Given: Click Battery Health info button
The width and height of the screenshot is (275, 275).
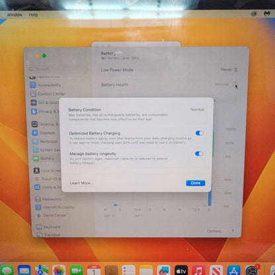Looking at the screenshot, I should (x=235, y=85).
